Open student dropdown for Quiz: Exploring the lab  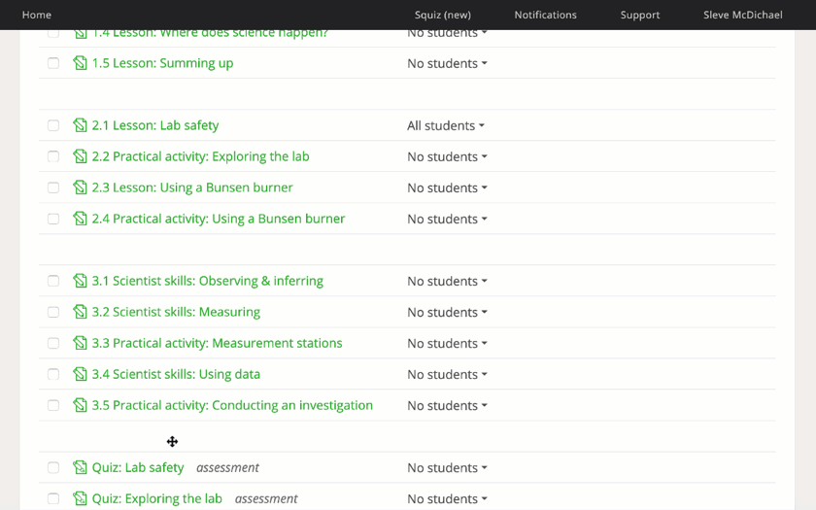[447, 498]
